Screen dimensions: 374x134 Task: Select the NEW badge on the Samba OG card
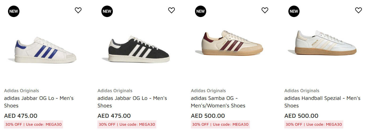(200, 11)
